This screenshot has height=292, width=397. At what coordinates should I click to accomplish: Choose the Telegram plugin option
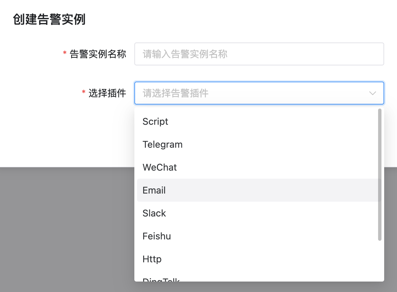(162, 144)
